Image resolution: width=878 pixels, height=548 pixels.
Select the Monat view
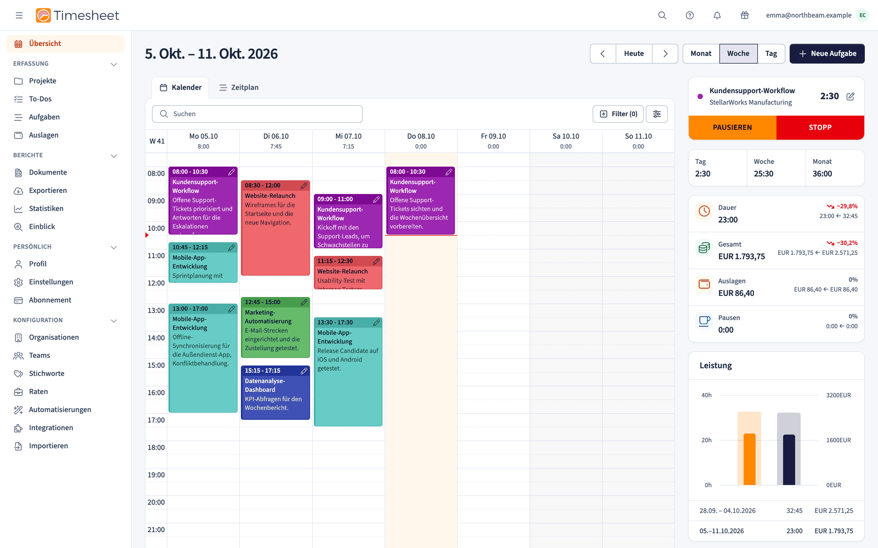click(x=701, y=54)
